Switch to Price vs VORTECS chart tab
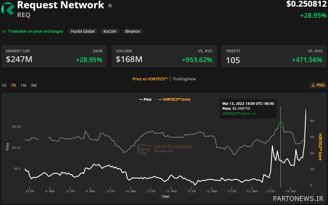 pos(150,79)
